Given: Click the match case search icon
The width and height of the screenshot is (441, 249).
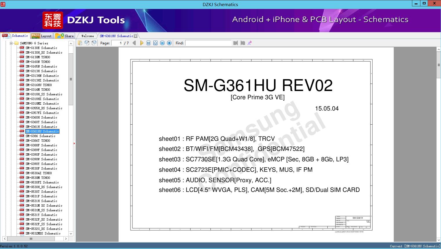Looking at the screenshot, I should point(250,43).
